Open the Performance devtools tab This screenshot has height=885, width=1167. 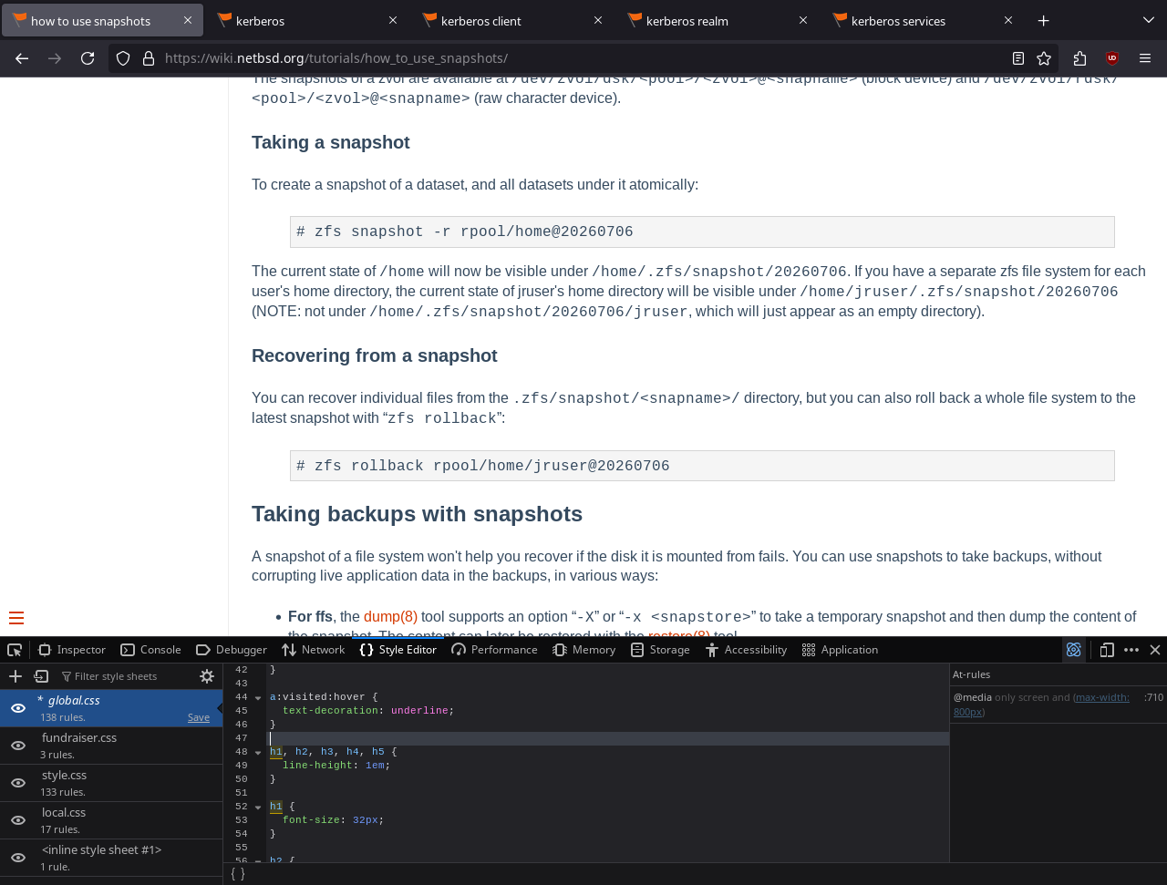click(494, 650)
